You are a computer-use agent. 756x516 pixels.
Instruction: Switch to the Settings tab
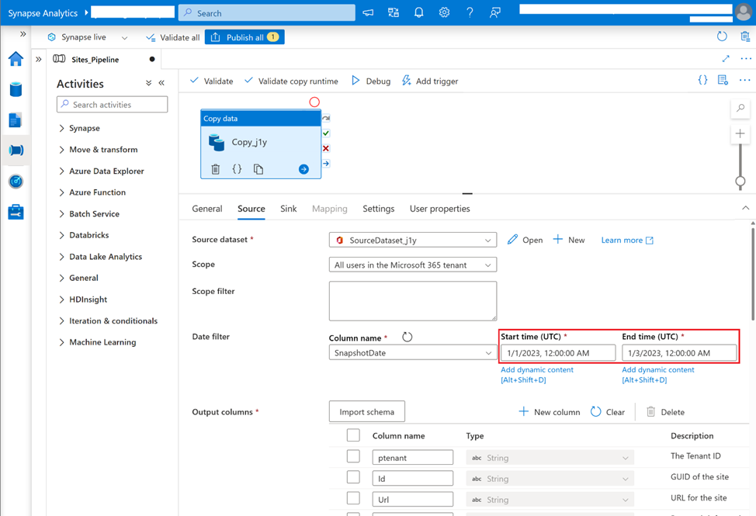[379, 209]
